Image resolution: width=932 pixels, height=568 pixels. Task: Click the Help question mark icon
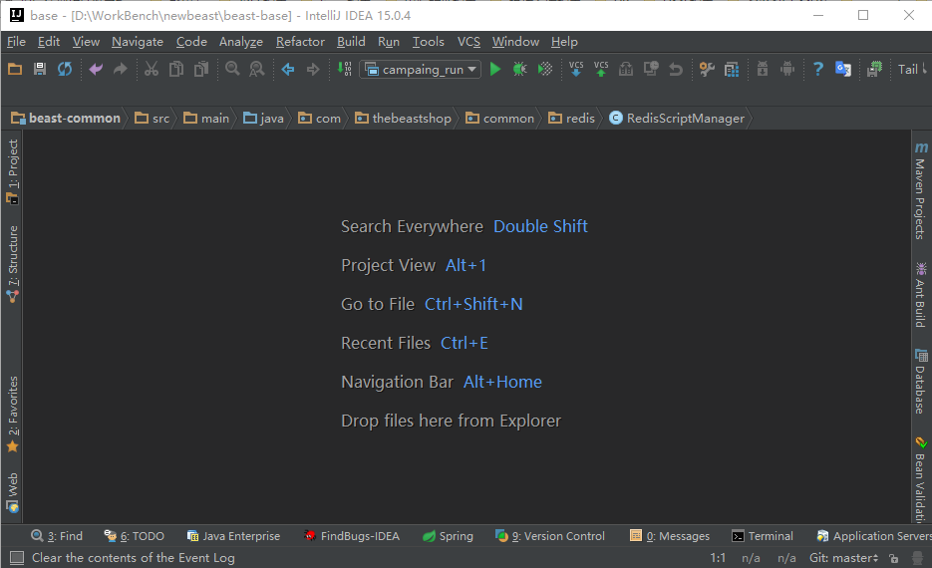(x=818, y=70)
